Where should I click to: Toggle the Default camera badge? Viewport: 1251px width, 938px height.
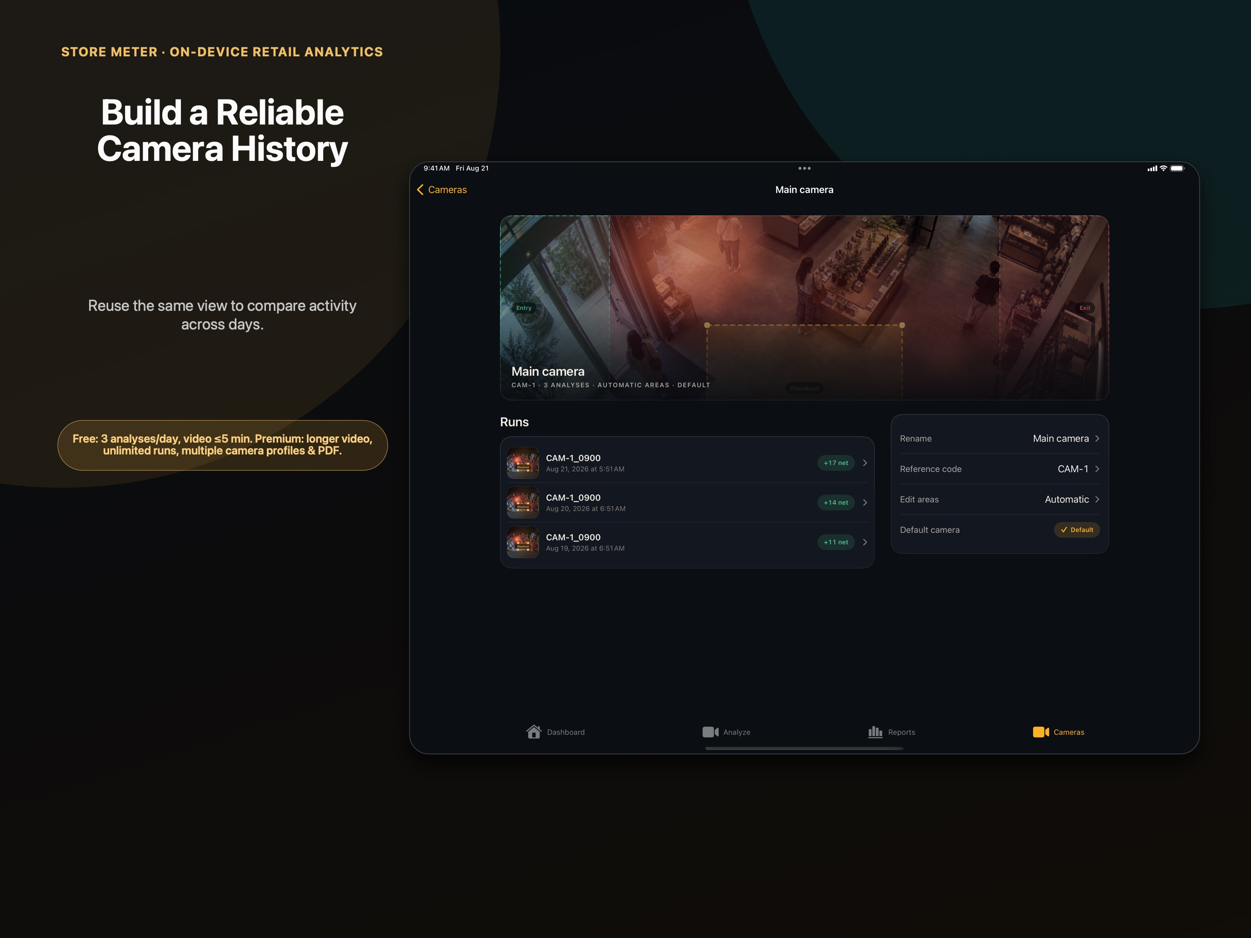[1077, 530]
